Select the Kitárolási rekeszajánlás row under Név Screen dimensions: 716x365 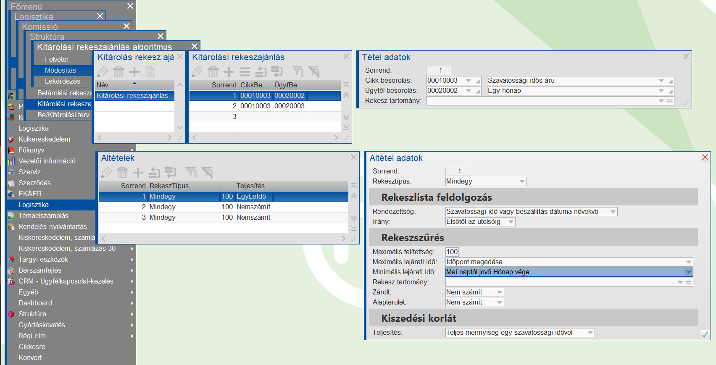click(134, 96)
